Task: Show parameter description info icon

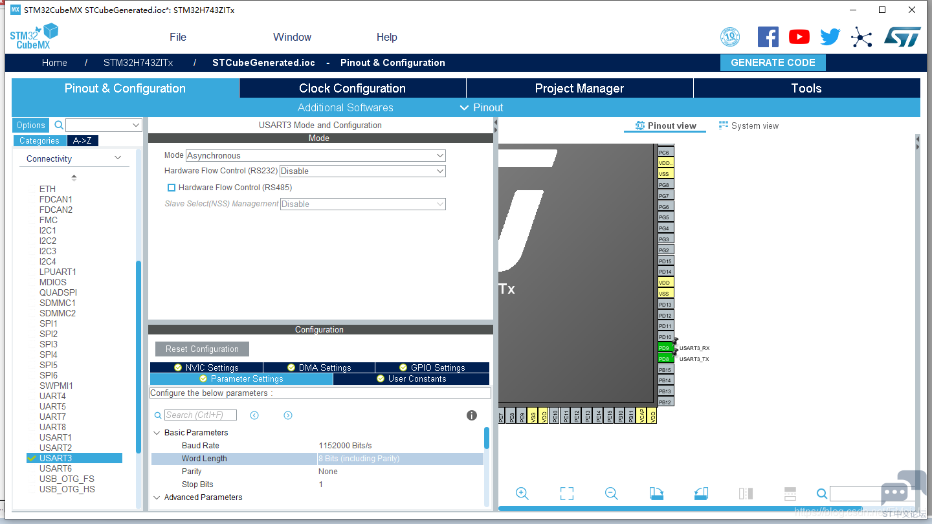Action: click(472, 415)
